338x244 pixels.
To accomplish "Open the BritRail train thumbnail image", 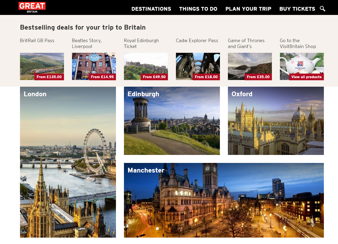I will click(x=42, y=66).
